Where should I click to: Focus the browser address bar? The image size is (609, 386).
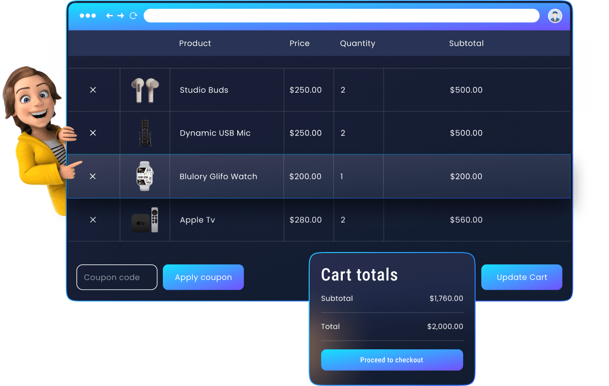(x=341, y=16)
